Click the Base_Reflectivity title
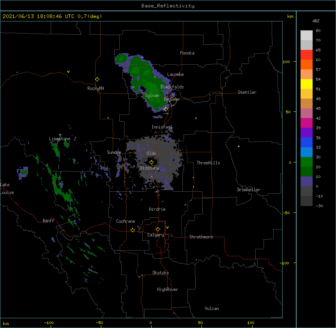Viewport: 336px width, 328px height. 168,6
